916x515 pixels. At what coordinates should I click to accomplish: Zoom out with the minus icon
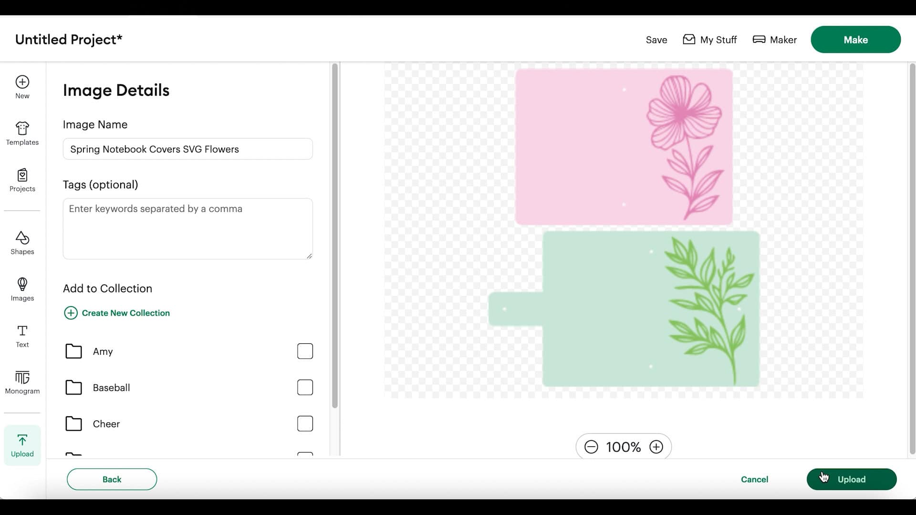[x=591, y=447]
